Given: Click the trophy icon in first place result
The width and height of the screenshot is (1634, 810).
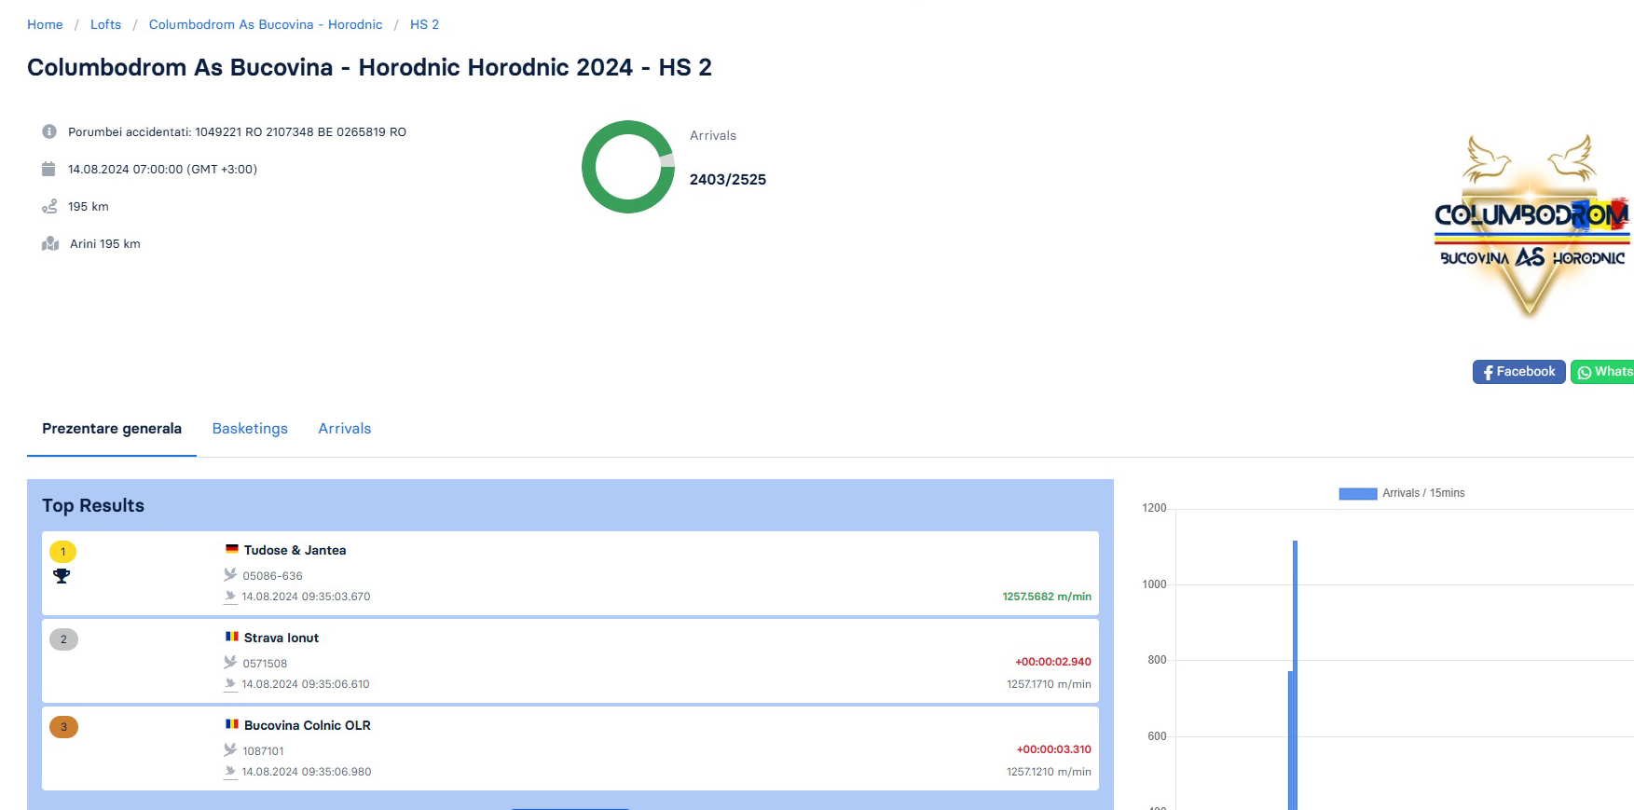Looking at the screenshot, I should coord(62,576).
